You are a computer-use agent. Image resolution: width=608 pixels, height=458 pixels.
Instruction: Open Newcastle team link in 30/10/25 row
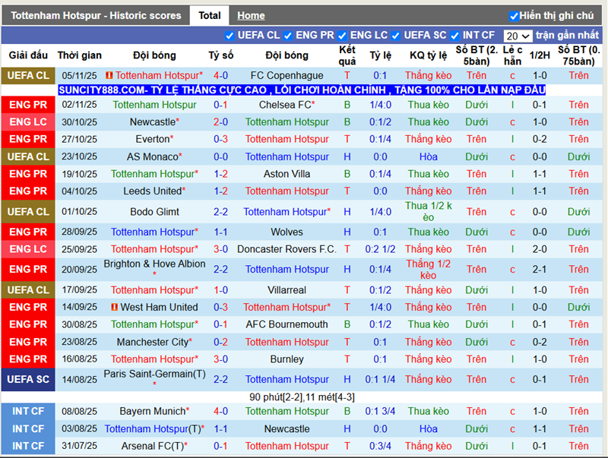click(154, 122)
